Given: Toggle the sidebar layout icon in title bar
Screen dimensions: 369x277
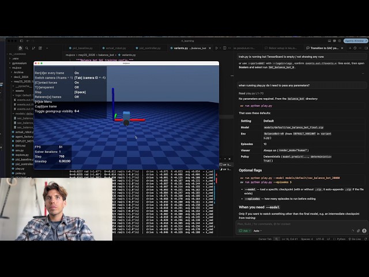Looking at the screenshot, I should tap(21, 41).
